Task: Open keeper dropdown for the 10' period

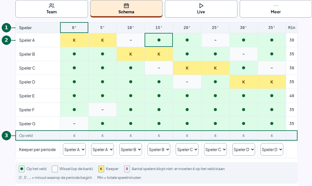Action: pos(131,149)
